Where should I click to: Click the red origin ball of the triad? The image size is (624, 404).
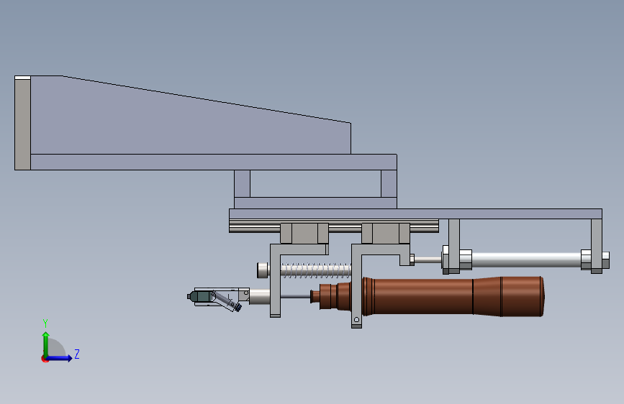tap(45, 359)
